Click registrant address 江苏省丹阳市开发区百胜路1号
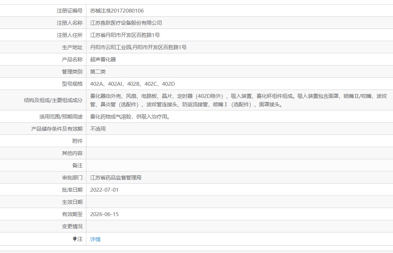 click(x=125, y=35)
